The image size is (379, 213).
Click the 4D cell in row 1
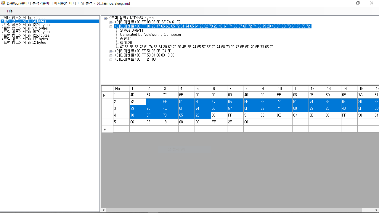pos(133,95)
